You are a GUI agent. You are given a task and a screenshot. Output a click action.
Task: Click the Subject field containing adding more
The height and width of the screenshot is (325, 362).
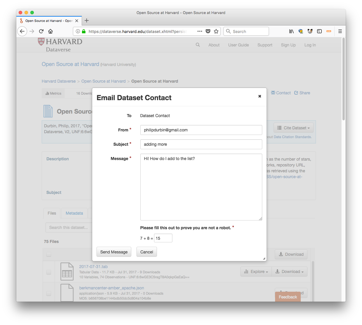click(x=201, y=144)
